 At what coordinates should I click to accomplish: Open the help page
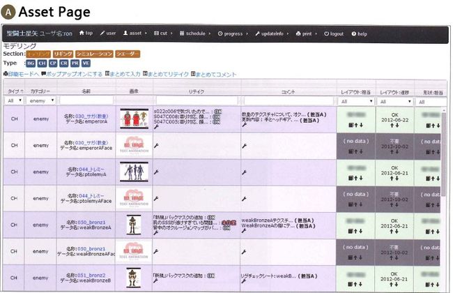[359, 34]
